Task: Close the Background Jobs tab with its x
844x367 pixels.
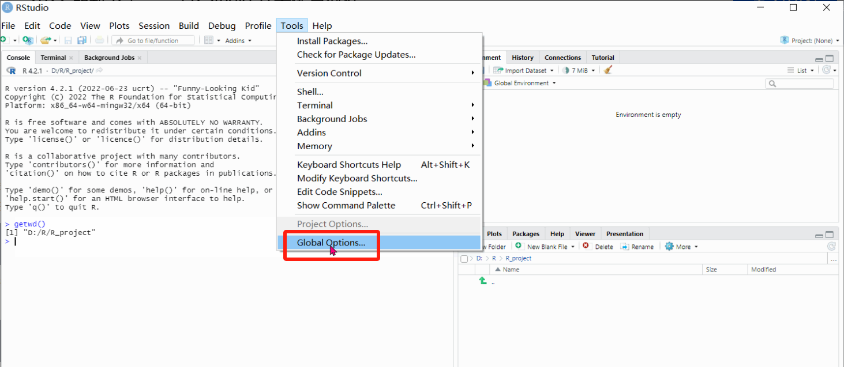Action: coord(140,58)
